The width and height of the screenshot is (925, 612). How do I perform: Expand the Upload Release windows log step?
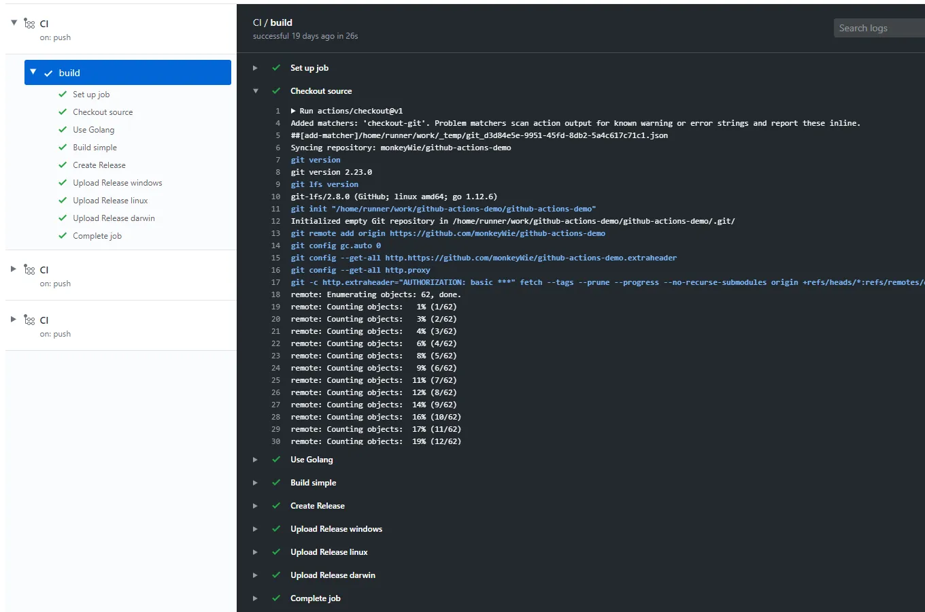(x=256, y=529)
